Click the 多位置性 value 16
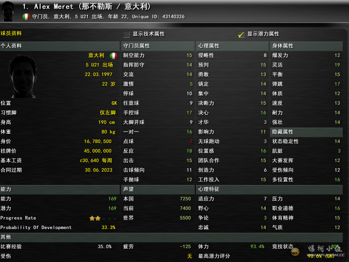The image size is (349, 262). [x=338, y=180]
